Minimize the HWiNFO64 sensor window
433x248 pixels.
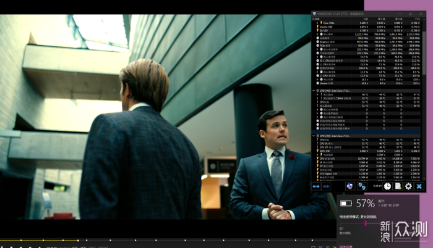click(x=400, y=14)
